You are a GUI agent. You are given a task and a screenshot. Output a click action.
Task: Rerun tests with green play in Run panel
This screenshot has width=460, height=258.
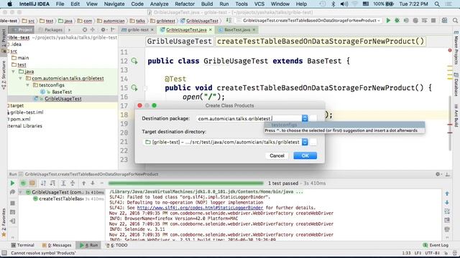pos(12,183)
